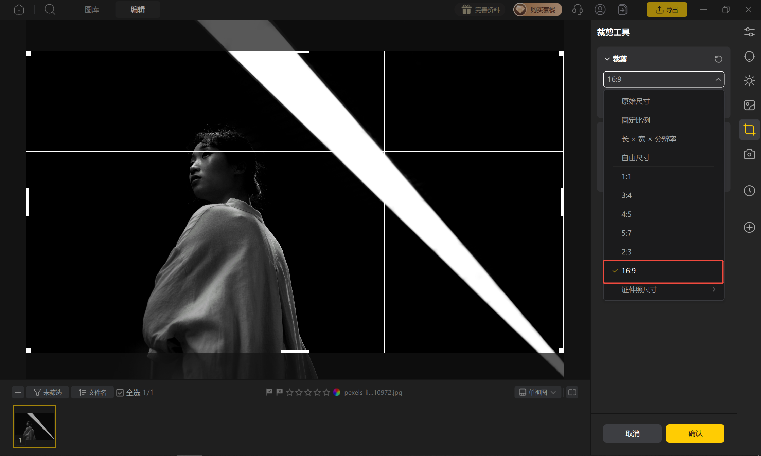761x456 pixels.
Task: Toggle the split compare view icon
Action: [572, 393]
